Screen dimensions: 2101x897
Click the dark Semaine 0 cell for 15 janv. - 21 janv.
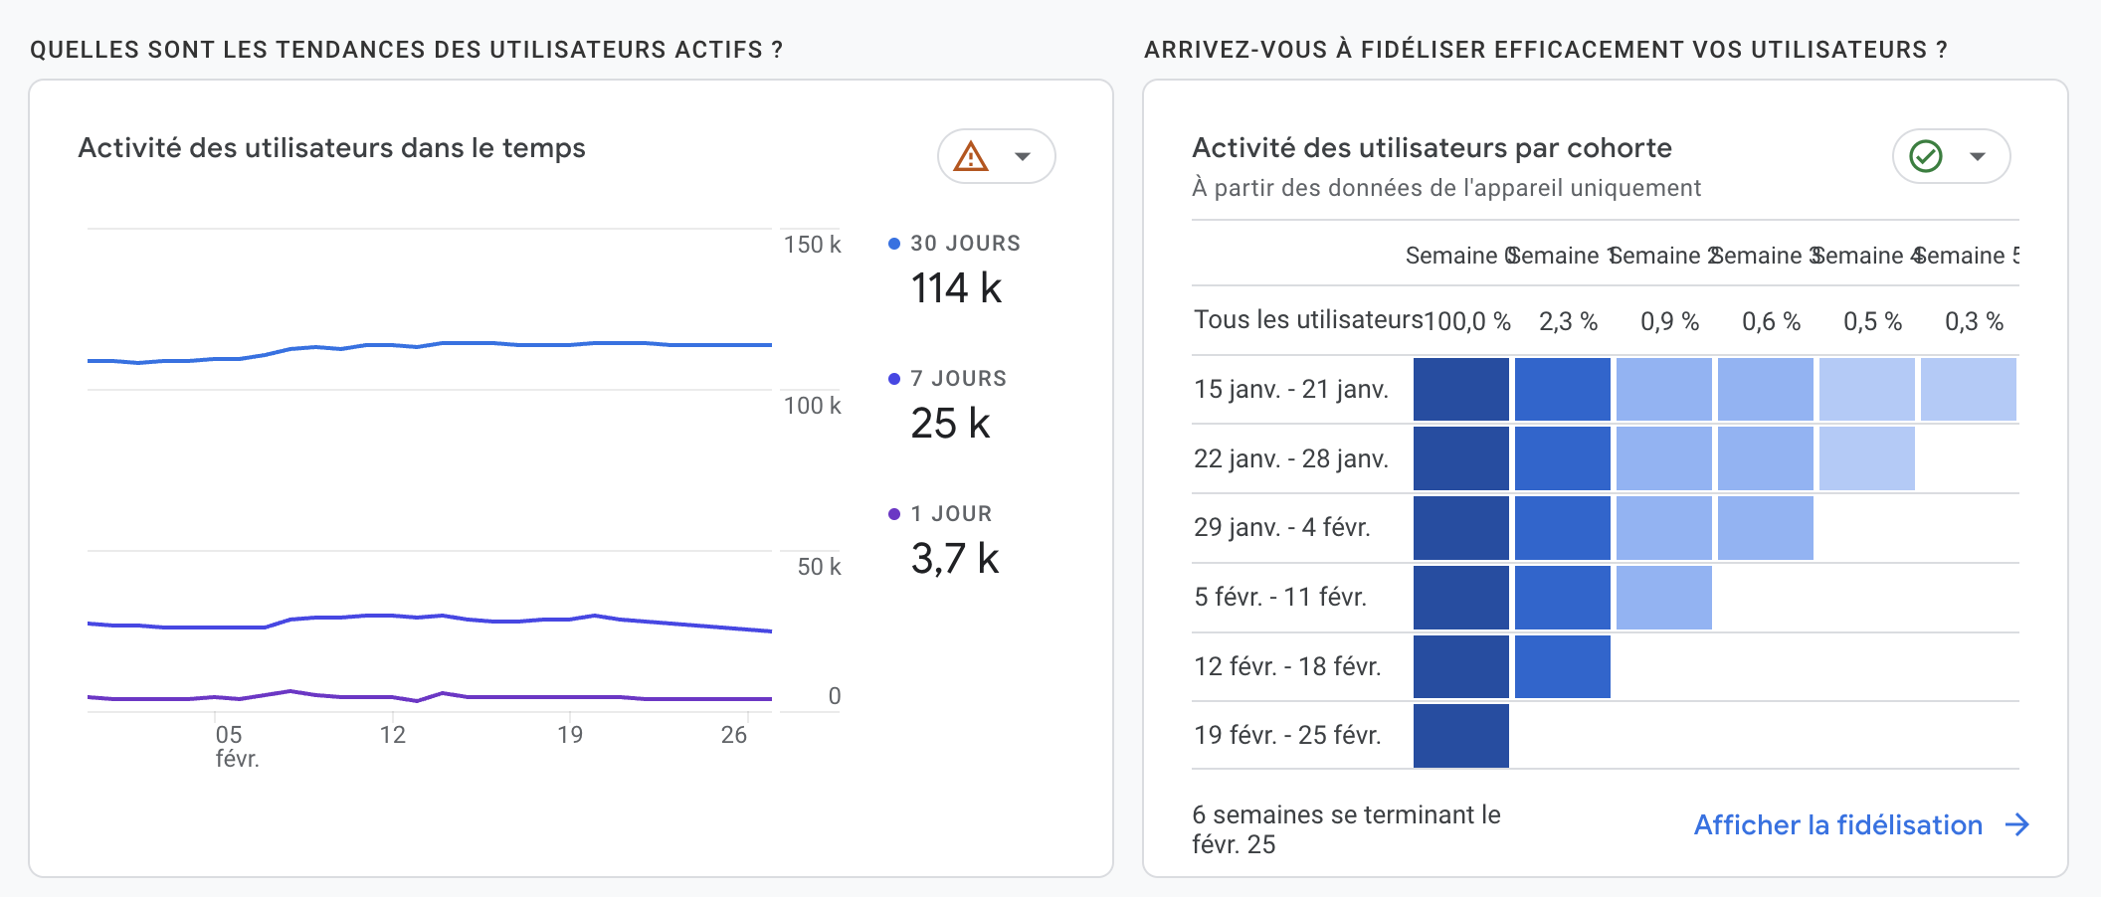click(x=1461, y=389)
